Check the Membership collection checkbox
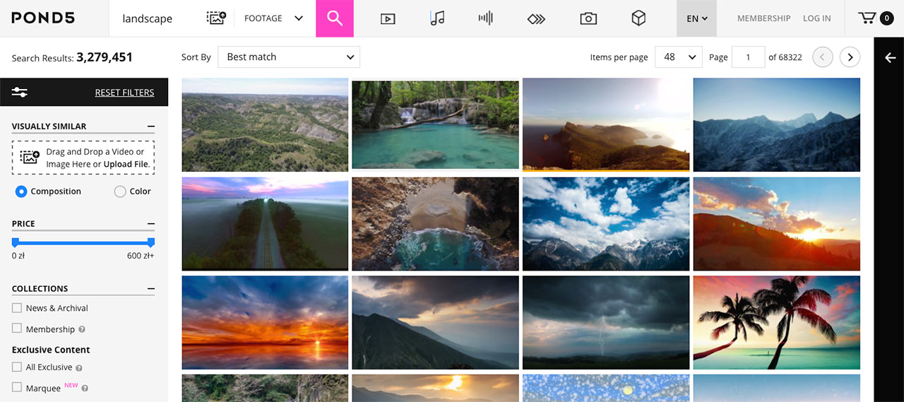The width and height of the screenshot is (904, 402). tap(17, 329)
